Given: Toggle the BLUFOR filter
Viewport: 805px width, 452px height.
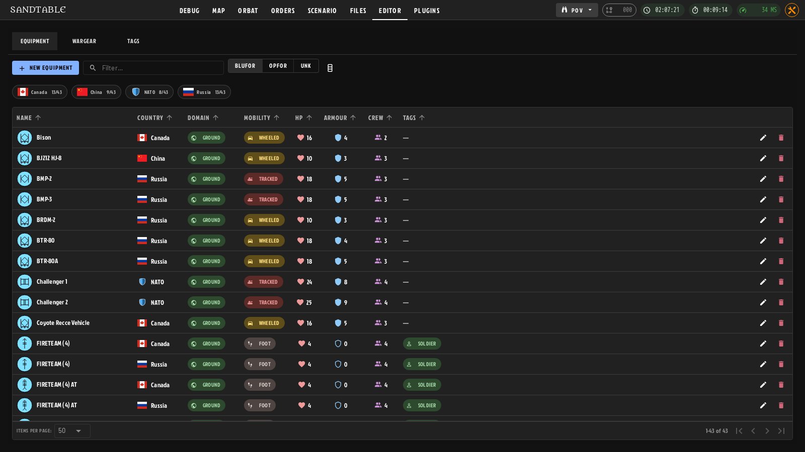Looking at the screenshot, I should tap(245, 66).
